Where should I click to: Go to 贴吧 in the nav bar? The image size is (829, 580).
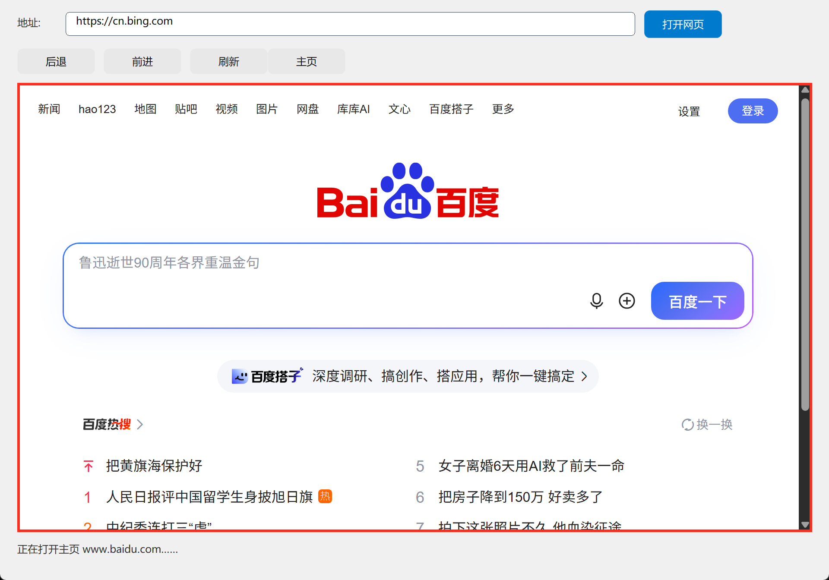(186, 109)
